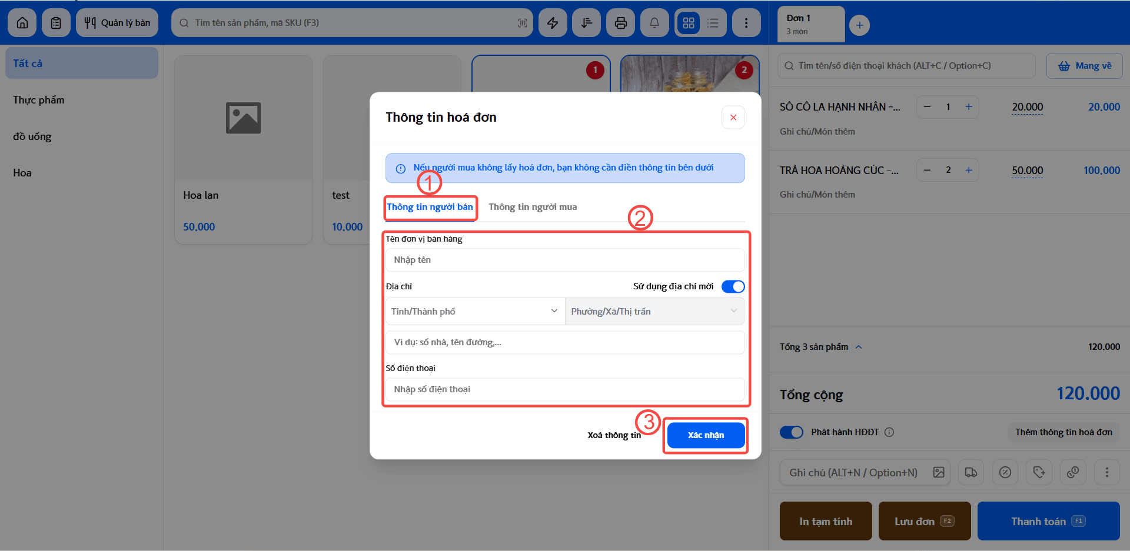Click the delivery truck icon

pyautogui.click(x=971, y=472)
